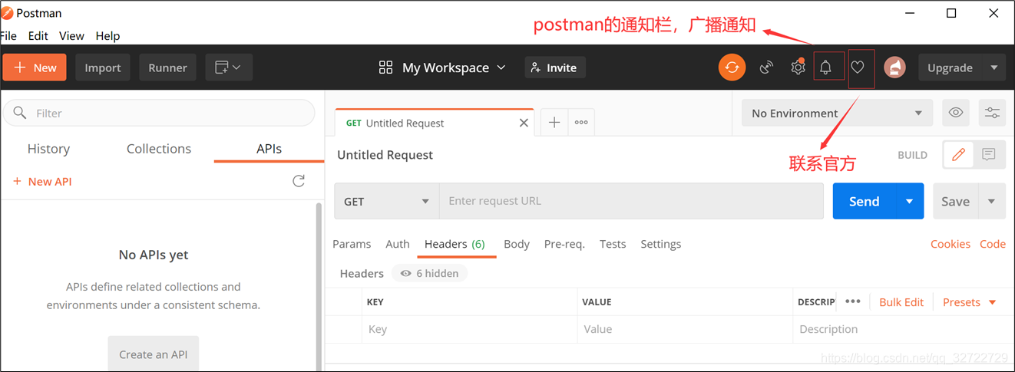The height and width of the screenshot is (372, 1015).
Task: Switch to the History tab
Action: (x=48, y=149)
